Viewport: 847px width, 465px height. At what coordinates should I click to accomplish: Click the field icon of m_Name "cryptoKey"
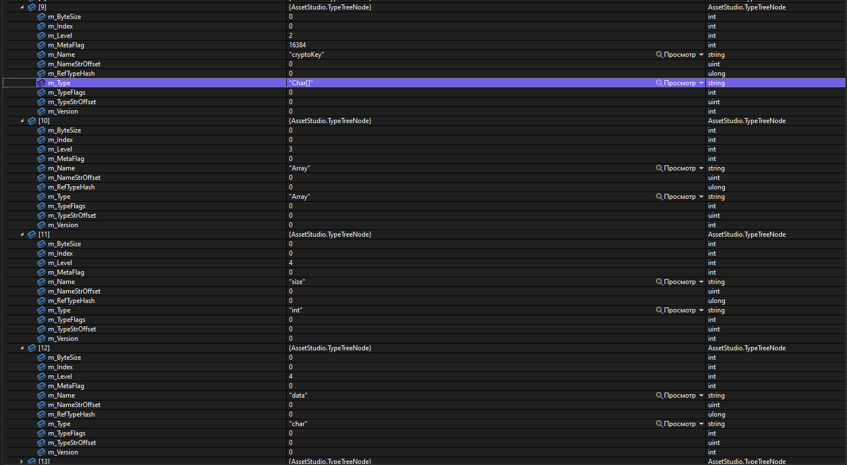pos(41,55)
